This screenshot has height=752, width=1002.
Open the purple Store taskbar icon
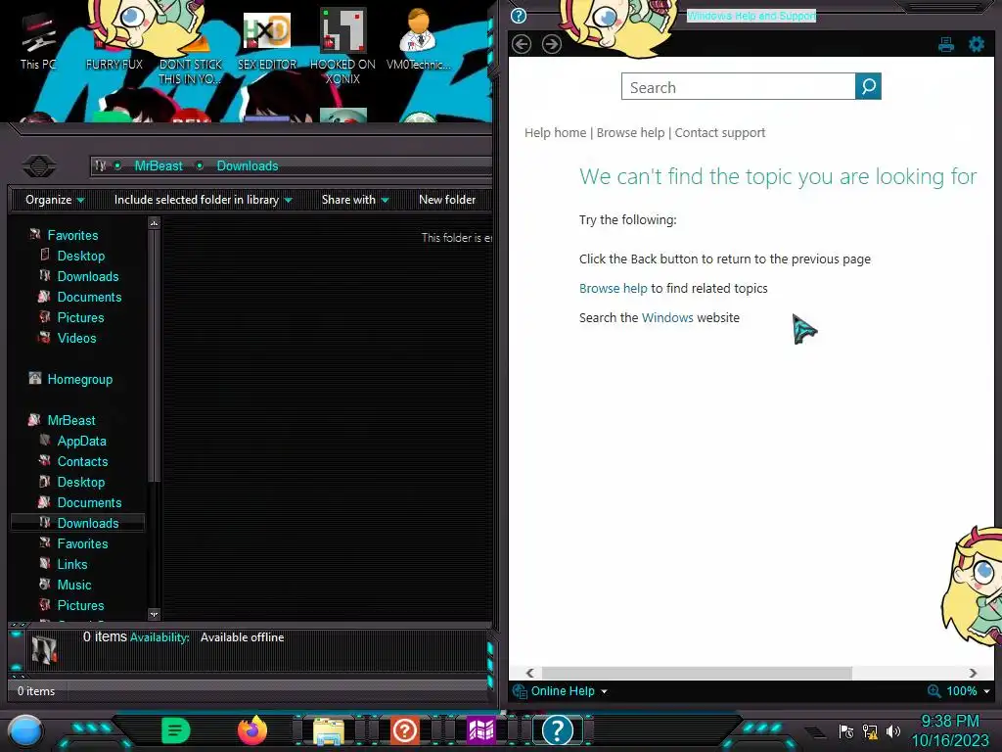click(481, 730)
